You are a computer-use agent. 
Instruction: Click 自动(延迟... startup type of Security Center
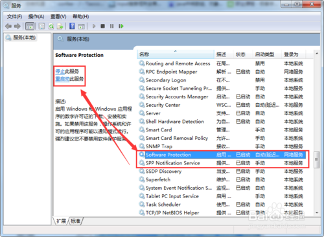point(267,105)
